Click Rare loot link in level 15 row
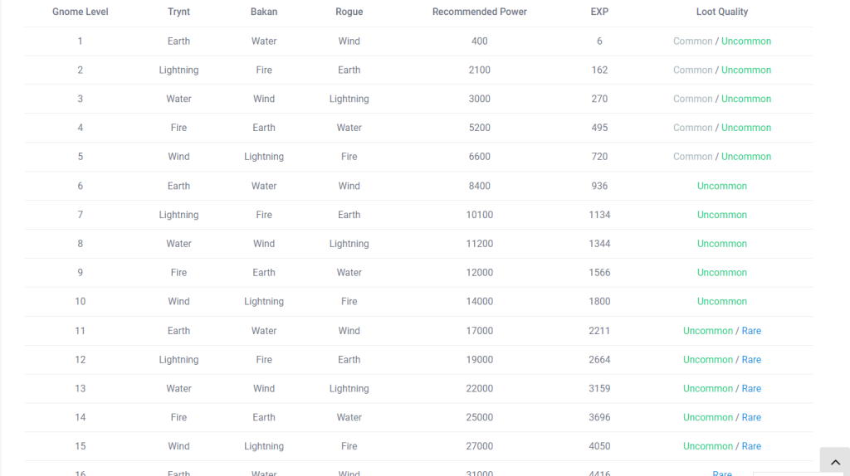The image size is (850, 476). pos(750,446)
